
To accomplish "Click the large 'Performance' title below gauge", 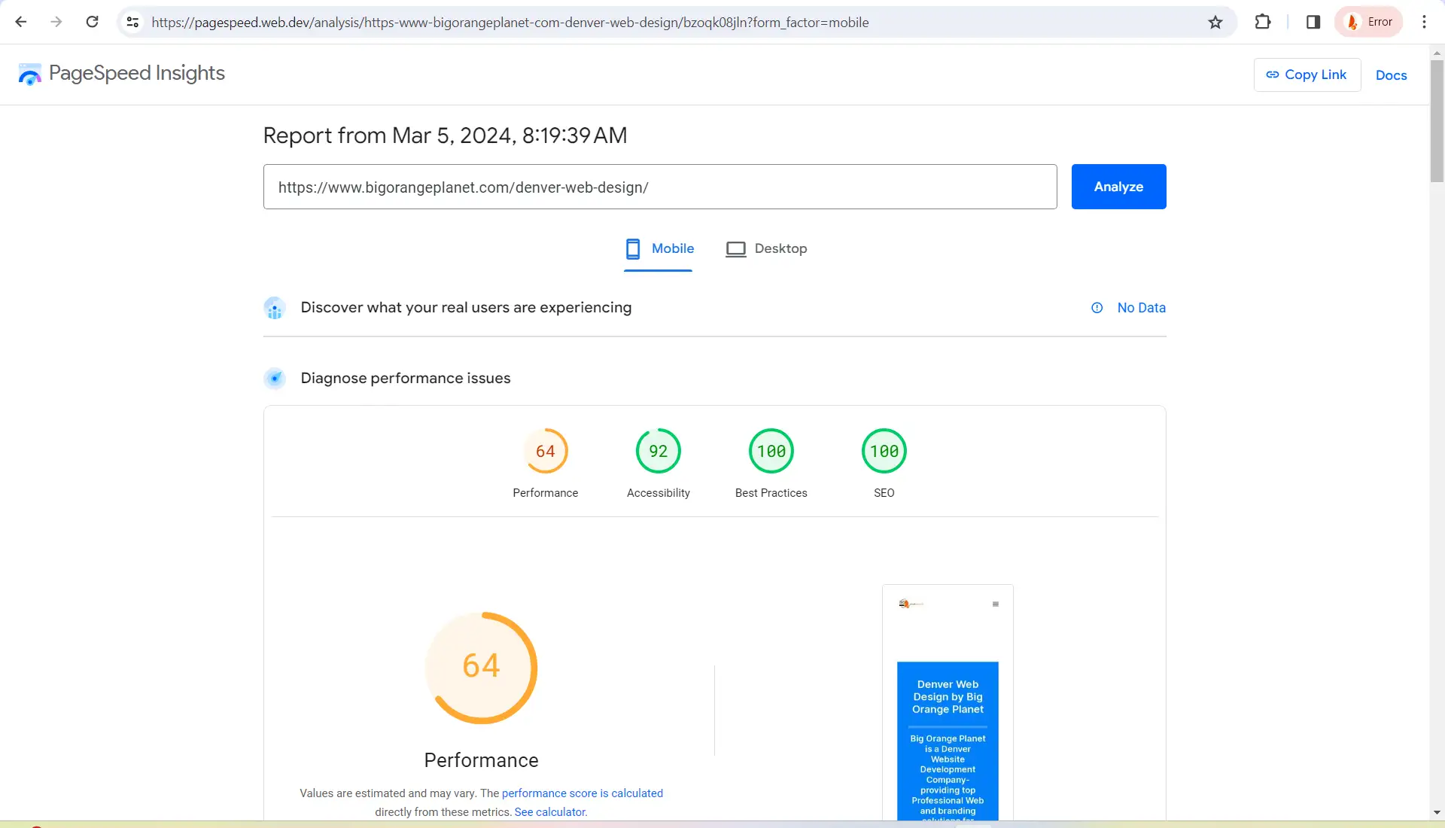I will tap(482, 760).
